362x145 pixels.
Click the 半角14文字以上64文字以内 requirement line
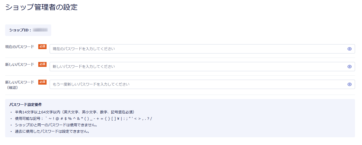(74, 112)
